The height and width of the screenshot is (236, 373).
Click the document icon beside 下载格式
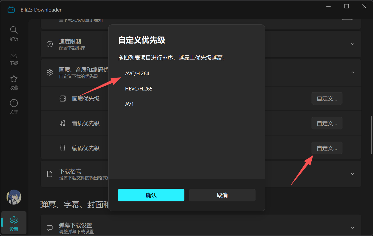pyautogui.click(x=50, y=174)
